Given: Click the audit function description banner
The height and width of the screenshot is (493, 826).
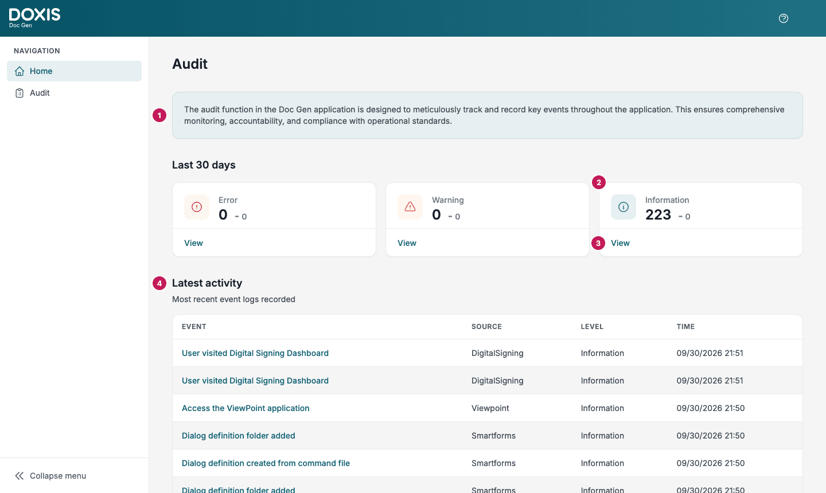Looking at the screenshot, I should pos(487,115).
